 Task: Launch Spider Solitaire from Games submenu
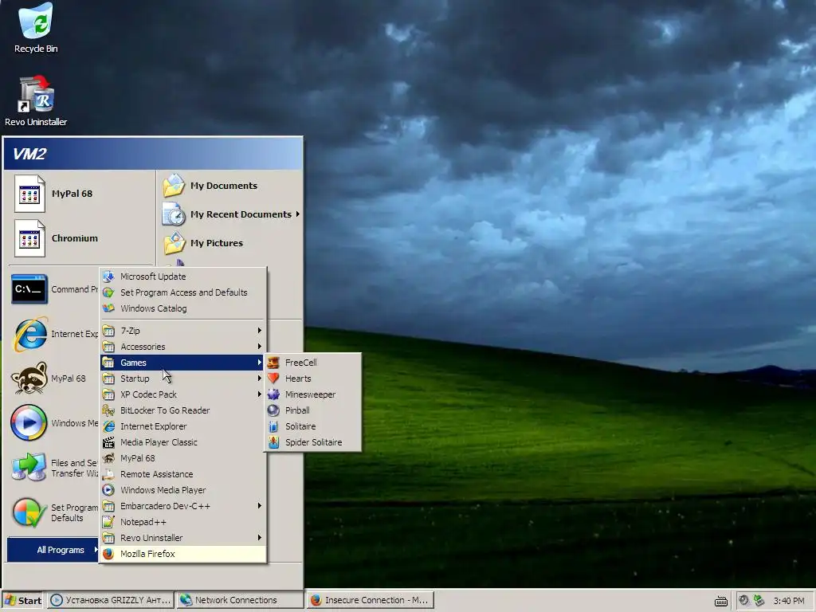click(312, 442)
